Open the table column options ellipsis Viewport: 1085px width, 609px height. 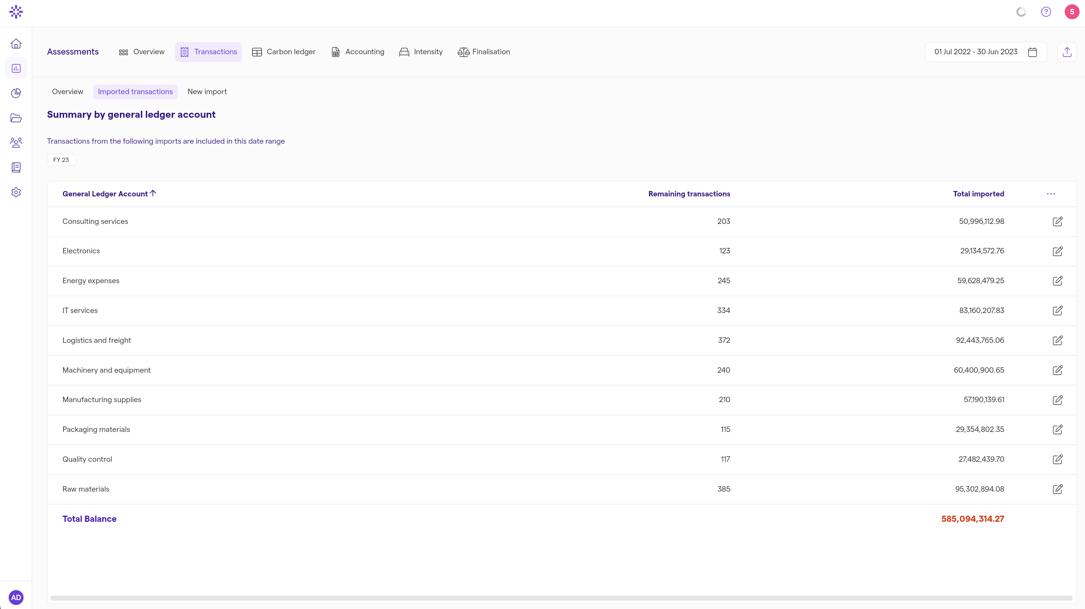tap(1051, 194)
